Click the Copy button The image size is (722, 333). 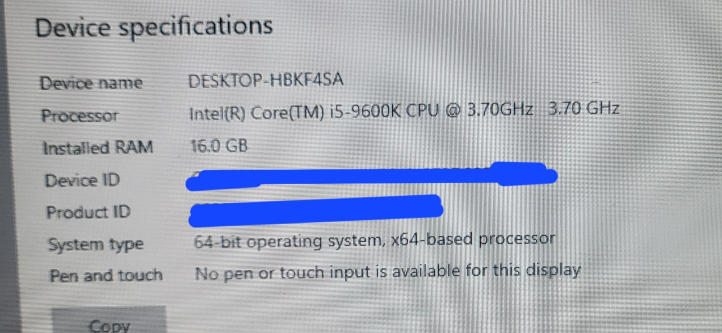tap(109, 321)
